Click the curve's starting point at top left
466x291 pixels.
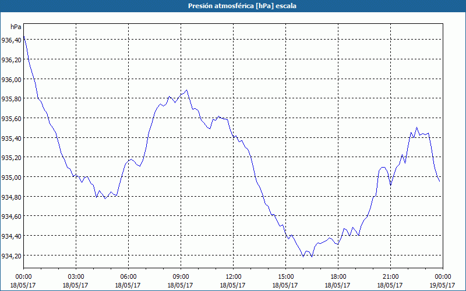click(x=24, y=36)
